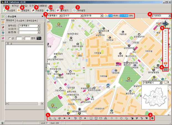The width and height of the screenshot is (172, 125).
Task: Click the 테마설정 toolbar button
Action: tap(79, 10)
